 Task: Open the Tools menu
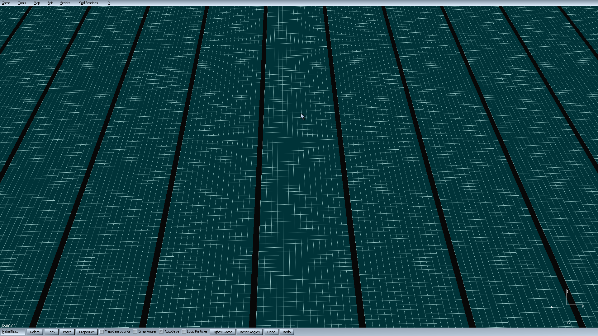tap(22, 3)
